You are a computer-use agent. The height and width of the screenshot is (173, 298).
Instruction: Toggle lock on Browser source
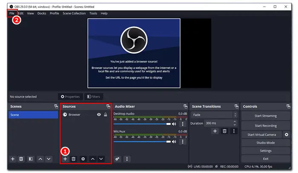click(106, 115)
